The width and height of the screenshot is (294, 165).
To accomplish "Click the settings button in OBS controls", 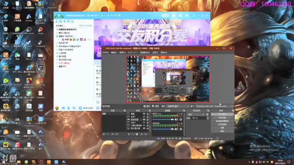I will point(222,128).
